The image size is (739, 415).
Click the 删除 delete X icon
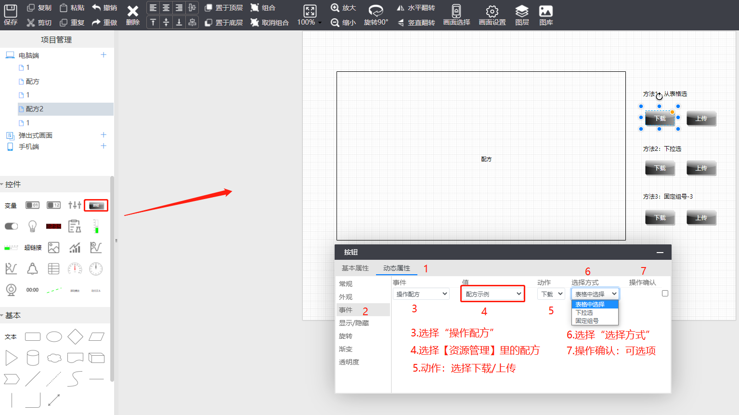[132, 15]
